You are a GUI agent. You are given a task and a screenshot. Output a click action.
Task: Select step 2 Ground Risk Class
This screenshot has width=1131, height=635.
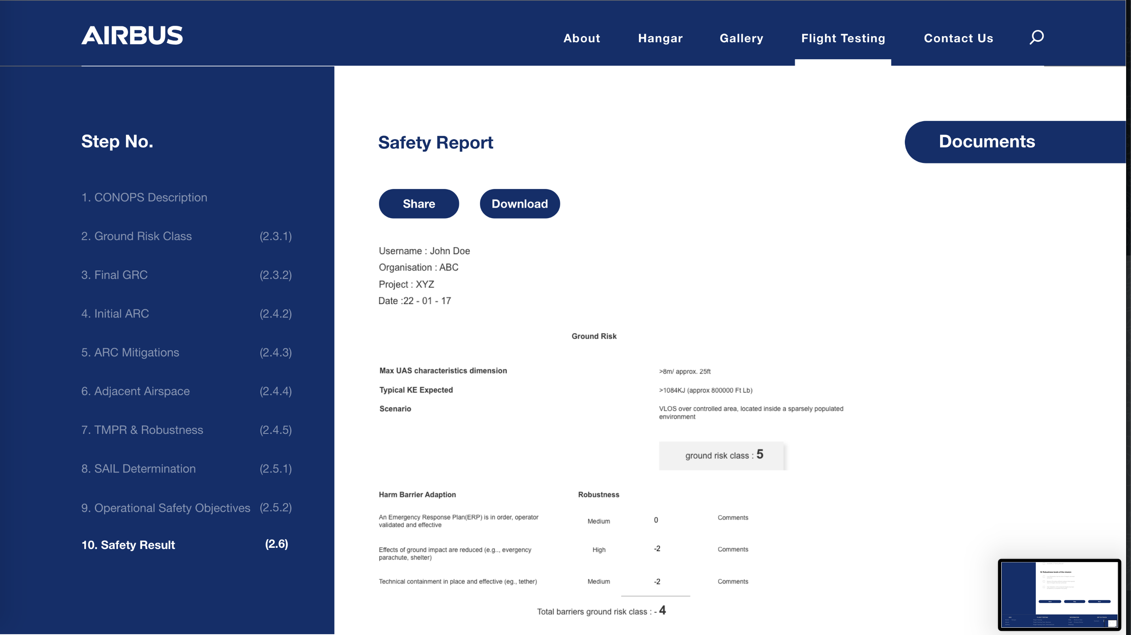point(136,236)
